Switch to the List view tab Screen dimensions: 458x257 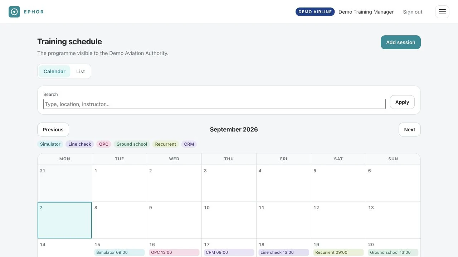[x=81, y=71]
